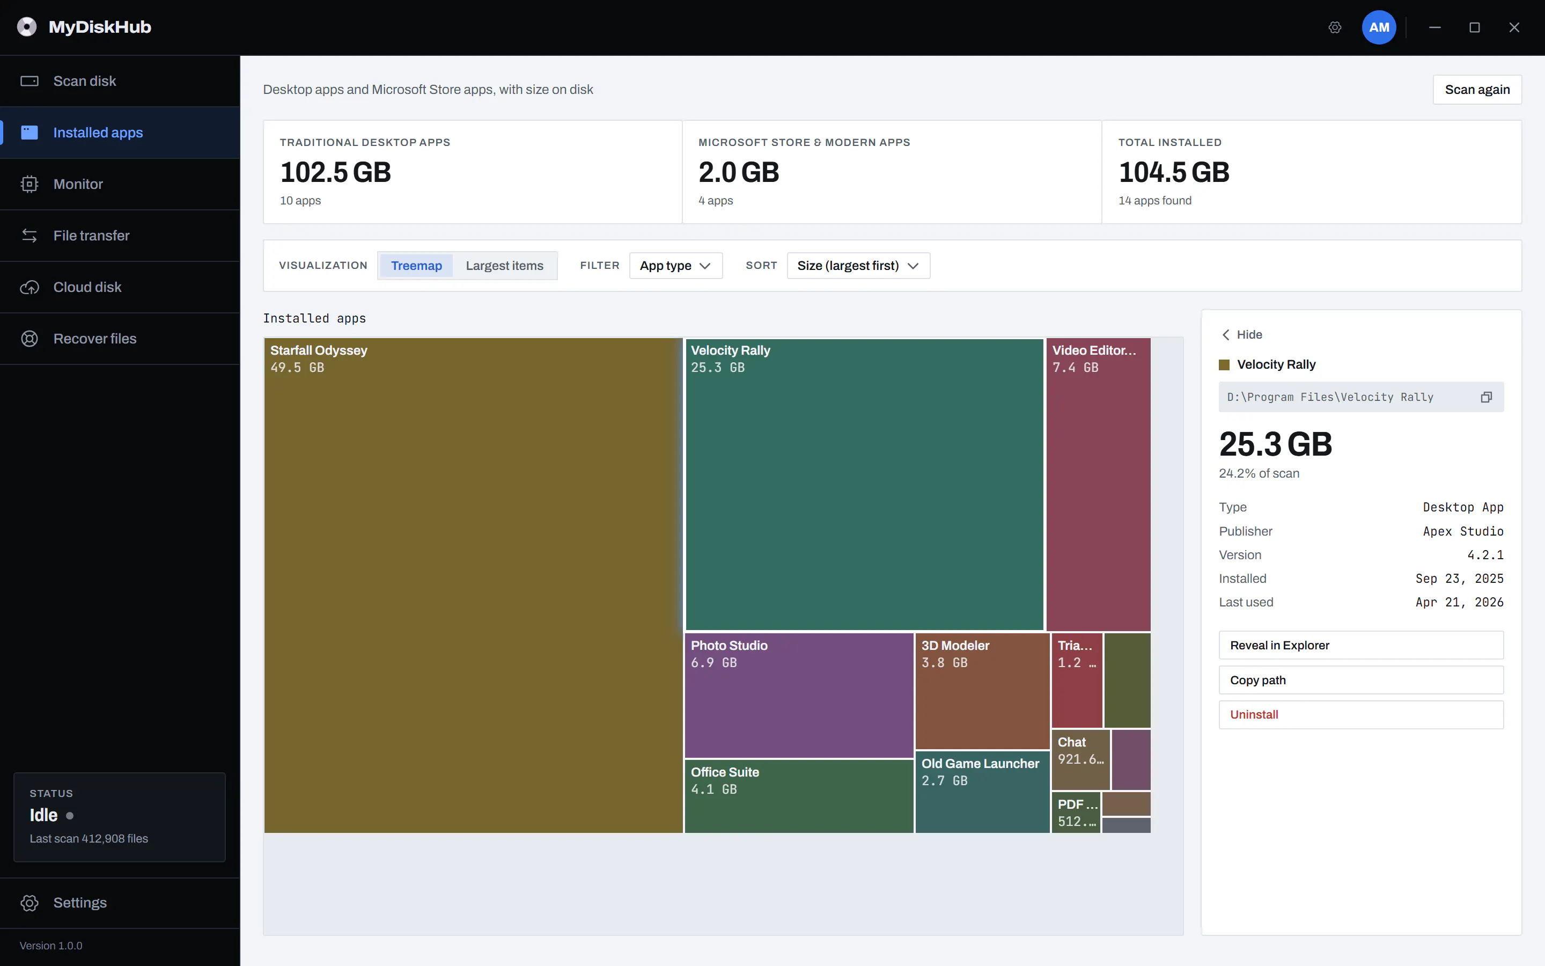1545x966 pixels.
Task: Click the Installed apps window icon
Action: tap(30, 132)
